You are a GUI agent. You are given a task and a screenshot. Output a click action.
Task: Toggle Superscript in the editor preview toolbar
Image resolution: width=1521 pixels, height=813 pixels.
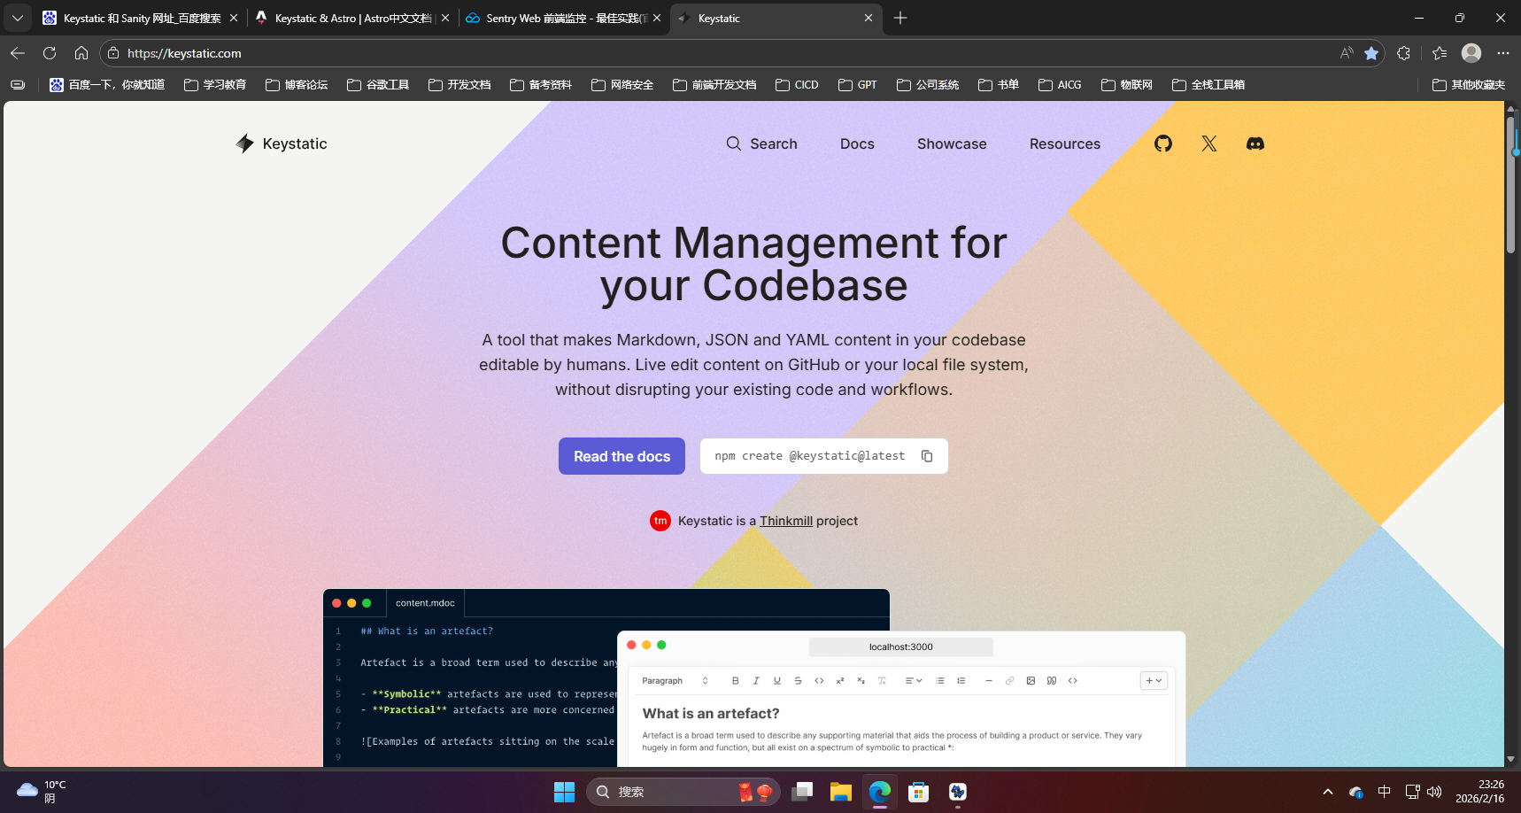point(840,681)
